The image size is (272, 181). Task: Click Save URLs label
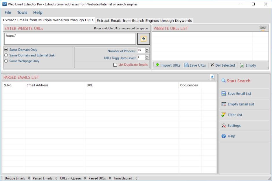click(198, 65)
